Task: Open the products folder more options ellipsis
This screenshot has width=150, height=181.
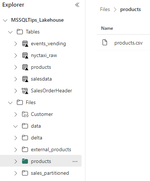Action: click(75, 162)
